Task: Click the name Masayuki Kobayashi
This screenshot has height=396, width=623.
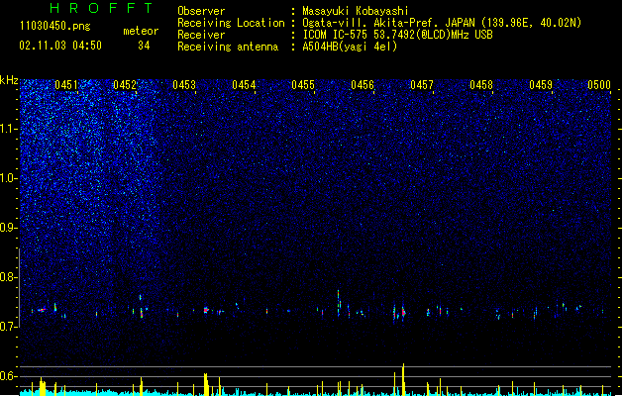Action: point(356,11)
